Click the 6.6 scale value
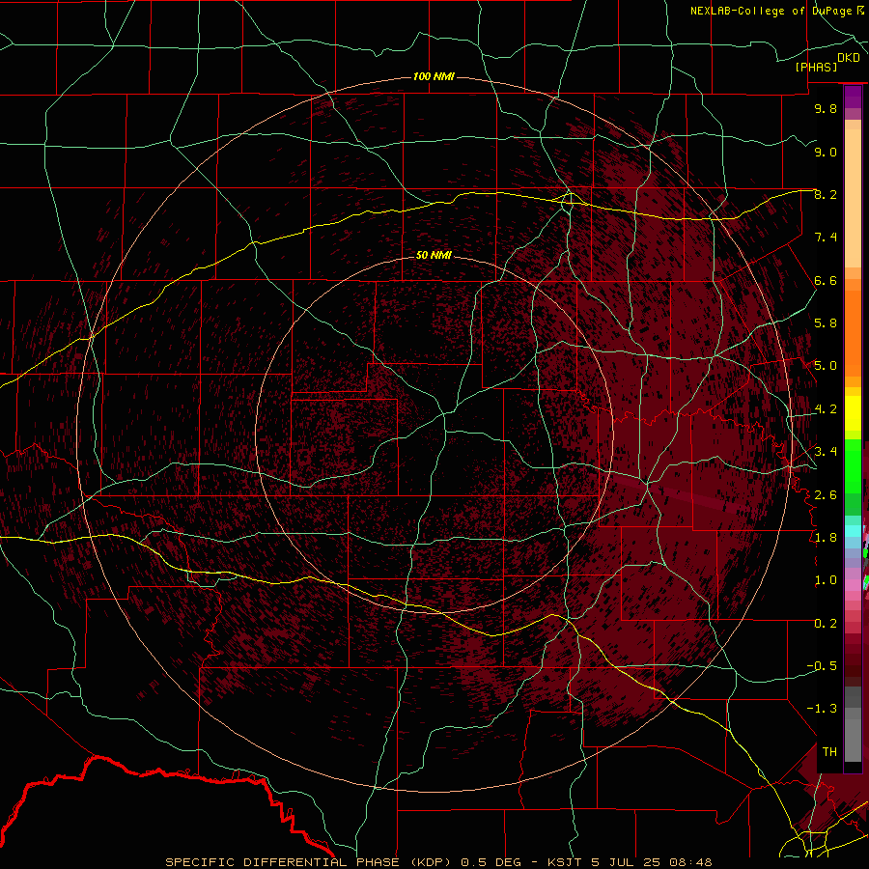The width and height of the screenshot is (869, 869). point(826,280)
